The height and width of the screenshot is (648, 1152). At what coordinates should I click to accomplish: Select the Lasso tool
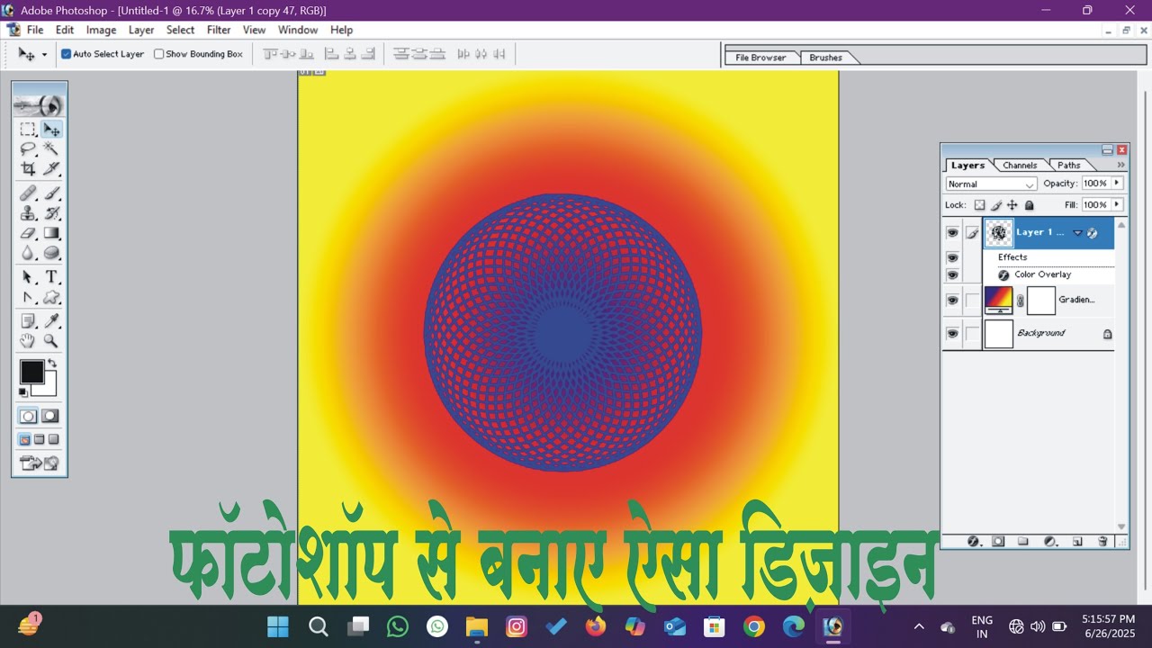point(28,148)
